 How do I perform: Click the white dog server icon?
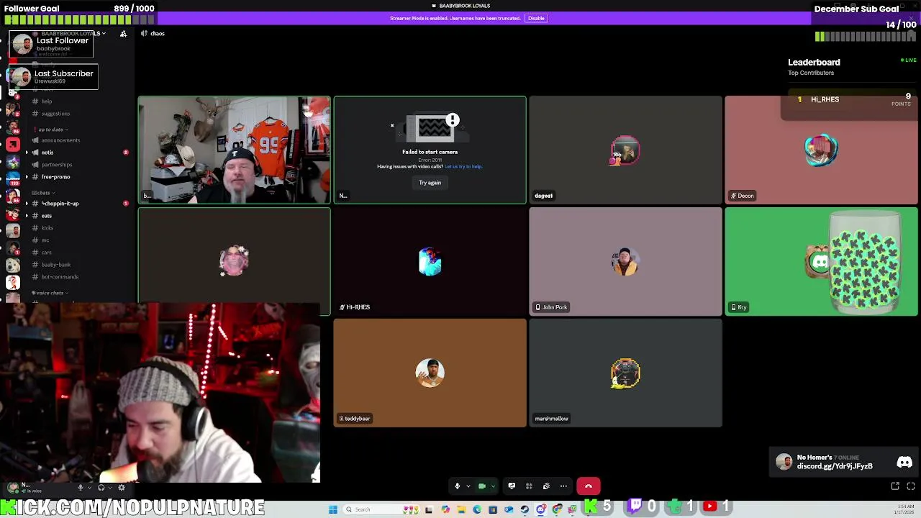[x=13, y=266]
